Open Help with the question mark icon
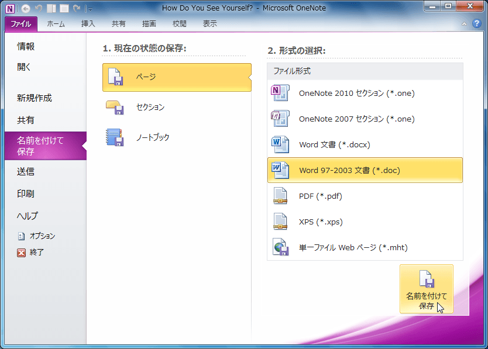This screenshot has width=488, height=349. pos(476,23)
